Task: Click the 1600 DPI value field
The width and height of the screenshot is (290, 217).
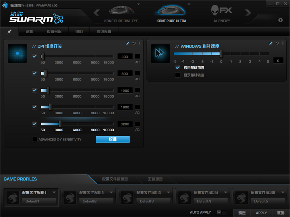Action: pos(125,107)
